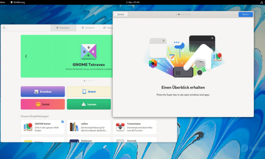Click Lernen paper-plane icon
The image size is (265, 159).
tap(84, 104)
